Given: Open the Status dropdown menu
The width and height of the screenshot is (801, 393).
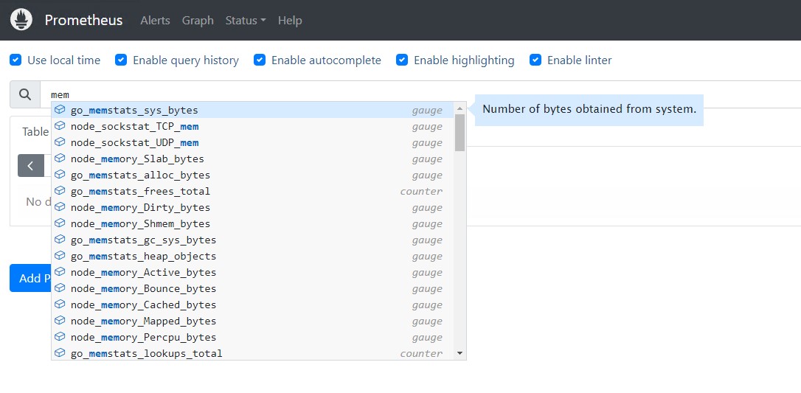Looking at the screenshot, I should click(246, 21).
